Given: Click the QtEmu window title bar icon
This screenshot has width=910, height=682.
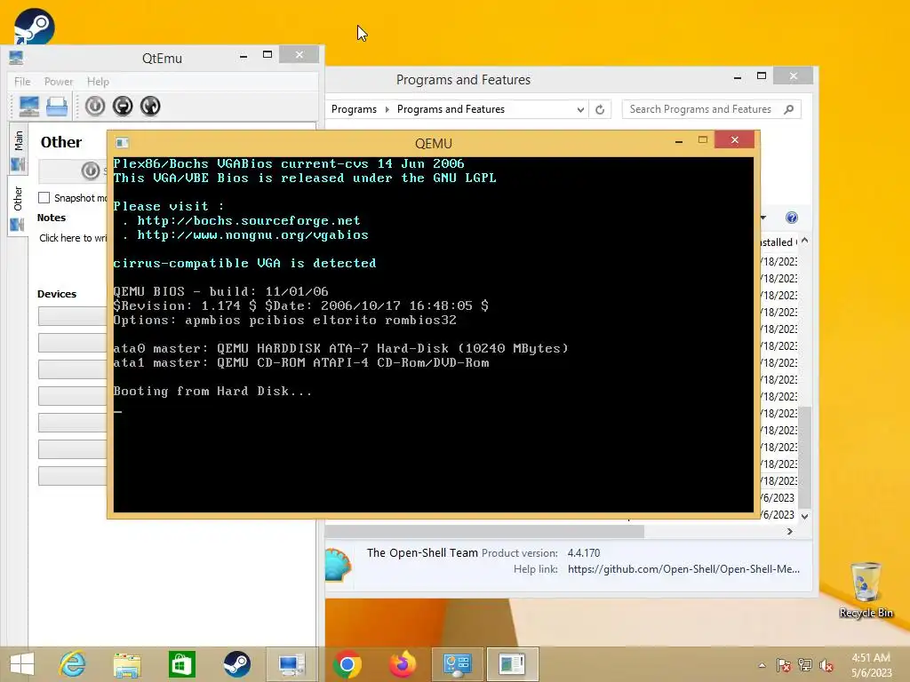Looking at the screenshot, I should [16, 58].
